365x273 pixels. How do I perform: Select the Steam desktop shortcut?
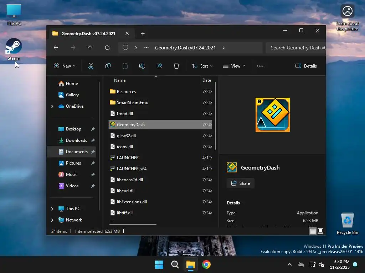click(14, 49)
